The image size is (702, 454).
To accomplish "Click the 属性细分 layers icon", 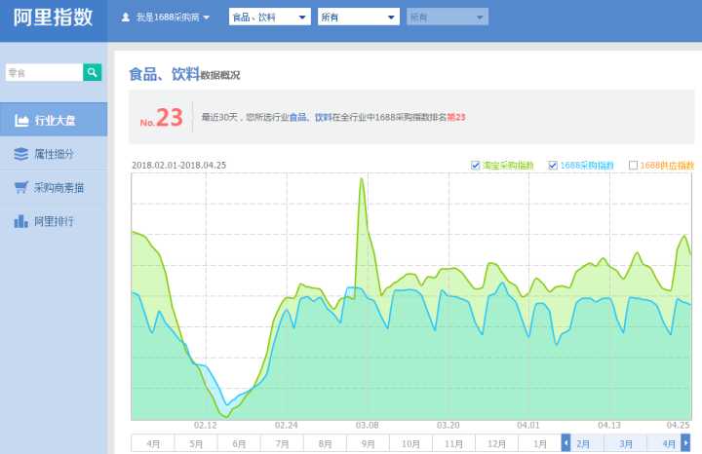I will 20,154.
